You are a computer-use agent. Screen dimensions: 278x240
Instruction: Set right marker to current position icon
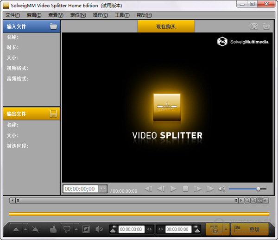click(197, 229)
